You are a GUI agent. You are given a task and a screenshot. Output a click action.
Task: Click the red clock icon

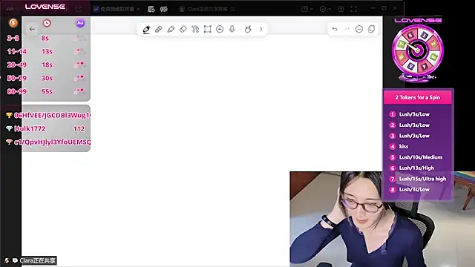pos(47,23)
